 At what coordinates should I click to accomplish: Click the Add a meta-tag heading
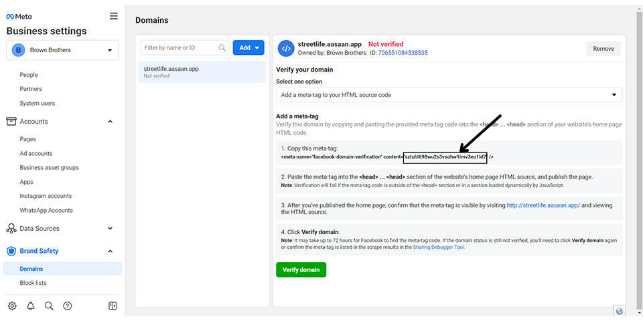(297, 116)
